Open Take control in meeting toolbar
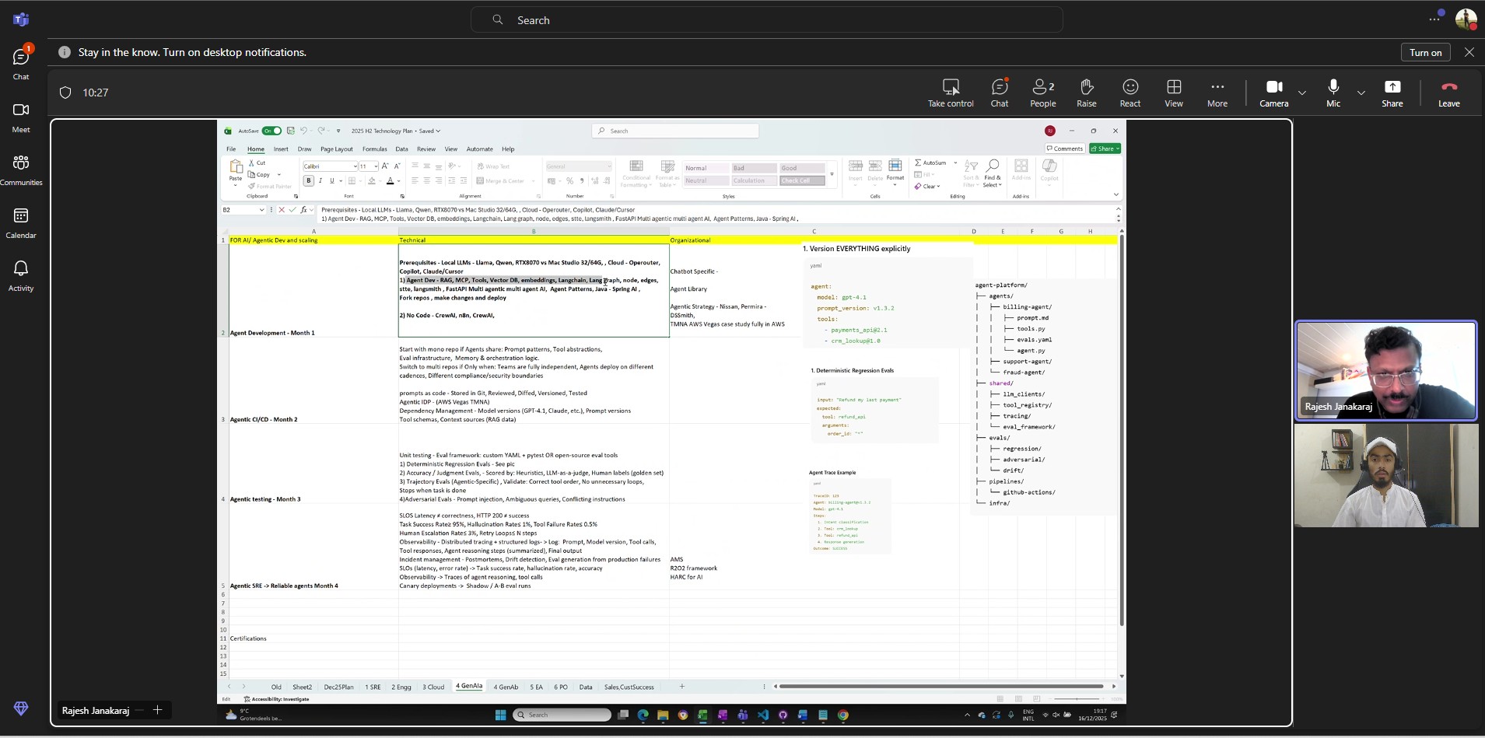This screenshot has width=1485, height=738. click(x=951, y=93)
